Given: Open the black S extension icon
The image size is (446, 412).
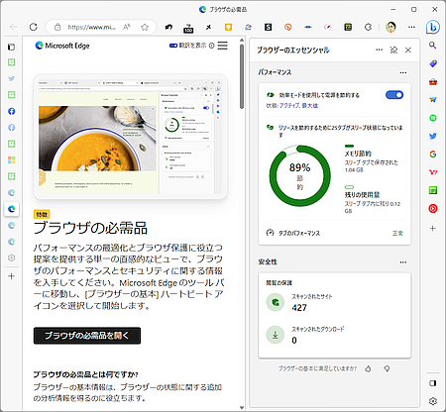Looking at the screenshot, I should (x=269, y=27).
